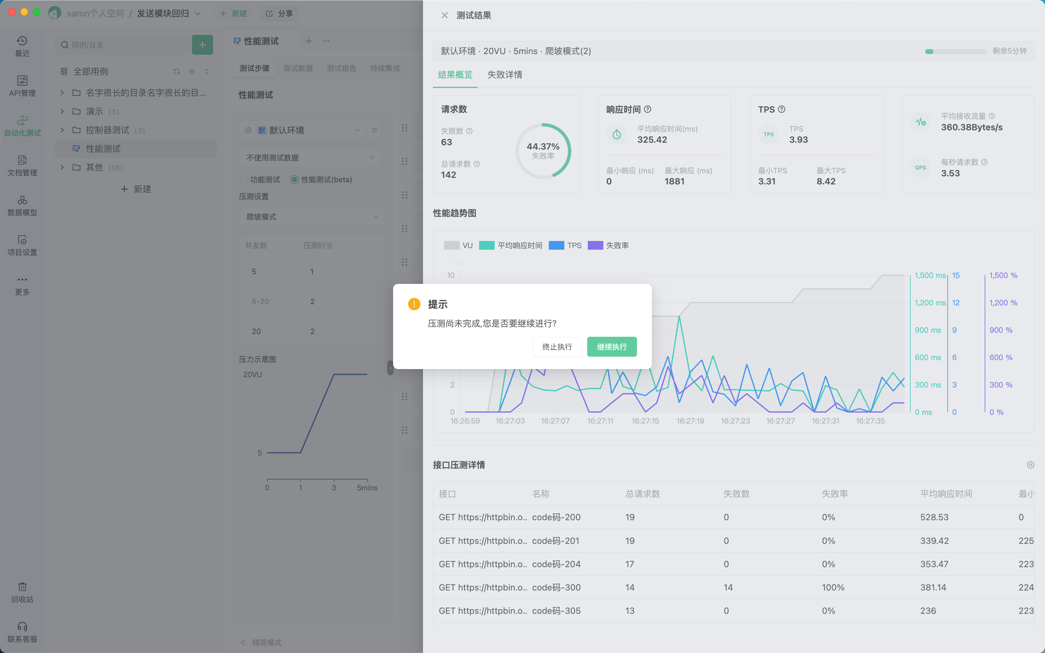This screenshot has height=653, width=1045.
Task: Open column settings icon for 接口压测详情
Action: click(1030, 465)
